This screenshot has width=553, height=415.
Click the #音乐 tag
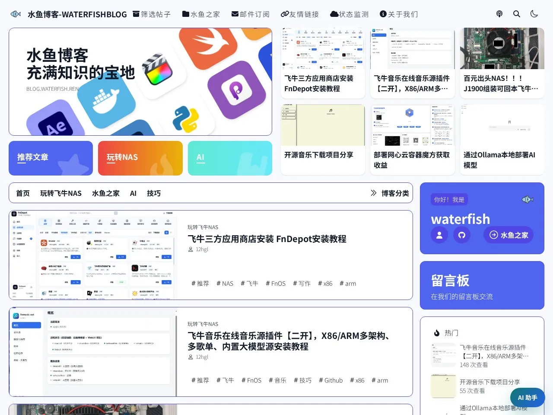pos(277,380)
